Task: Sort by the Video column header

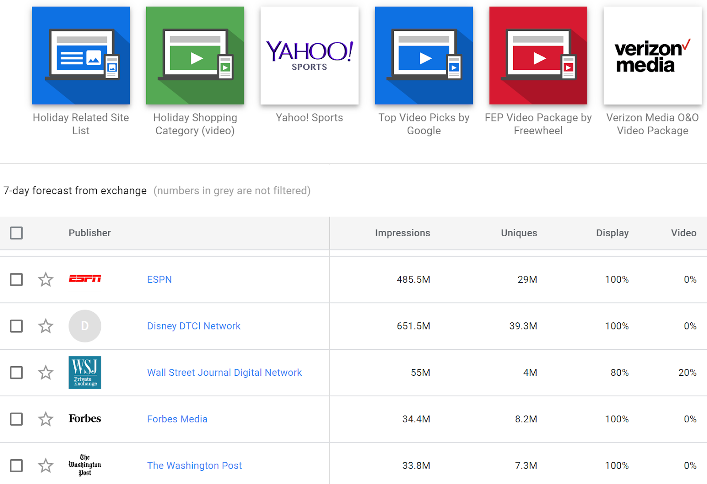Action: coord(684,233)
